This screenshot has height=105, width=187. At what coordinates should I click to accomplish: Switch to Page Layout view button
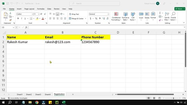154,98
